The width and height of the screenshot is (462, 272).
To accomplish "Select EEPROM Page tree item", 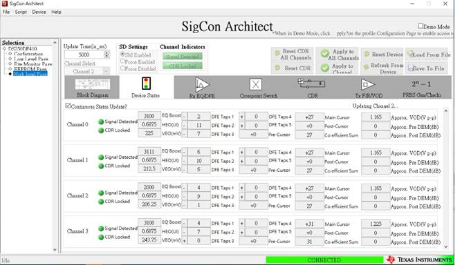I will coord(30,69).
